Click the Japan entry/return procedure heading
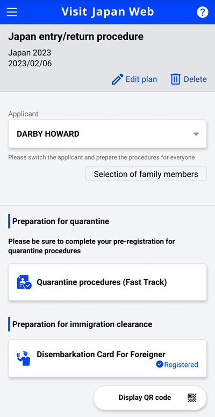Image resolution: width=215 pixels, height=417 pixels. coord(76,37)
